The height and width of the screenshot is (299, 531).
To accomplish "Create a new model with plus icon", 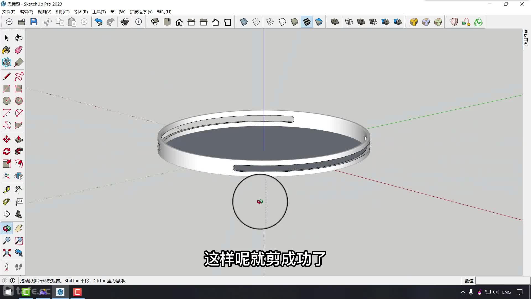I will pyautogui.click(x=9, y=22).
